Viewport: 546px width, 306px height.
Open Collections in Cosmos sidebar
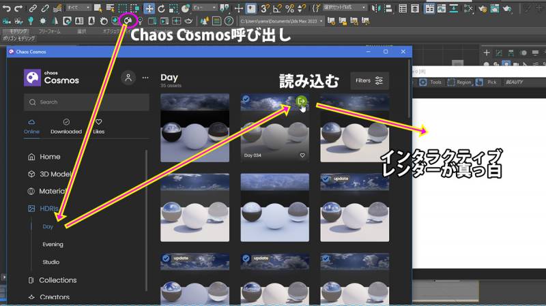pyautogui.click(x=53, y=280)
